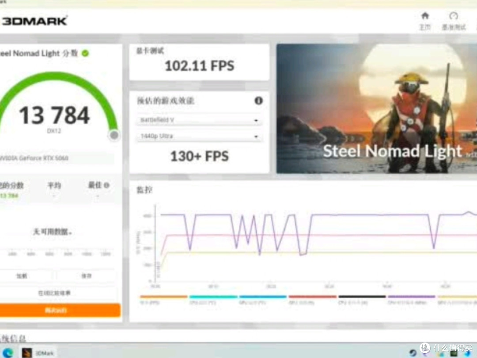Image resolution: width=477 pixels, height=358 pixels.
Task: Click the 监控 monitoring heading
Action: coord(144,190)
